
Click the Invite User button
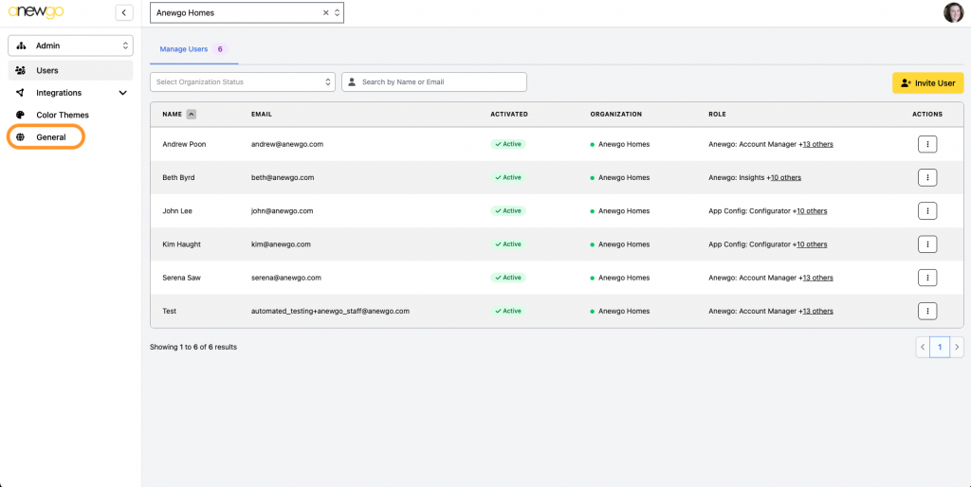[x=927, y=83]
